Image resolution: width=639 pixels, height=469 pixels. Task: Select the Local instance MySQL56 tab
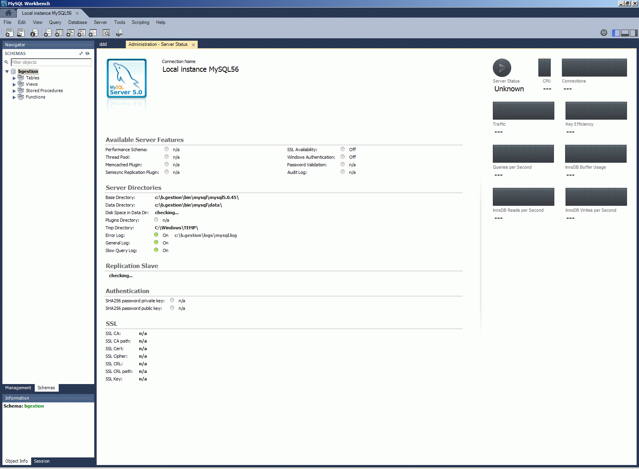[x=47, y=13]
